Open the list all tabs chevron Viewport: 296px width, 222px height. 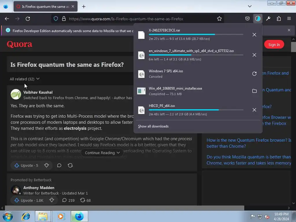(249, 6)
